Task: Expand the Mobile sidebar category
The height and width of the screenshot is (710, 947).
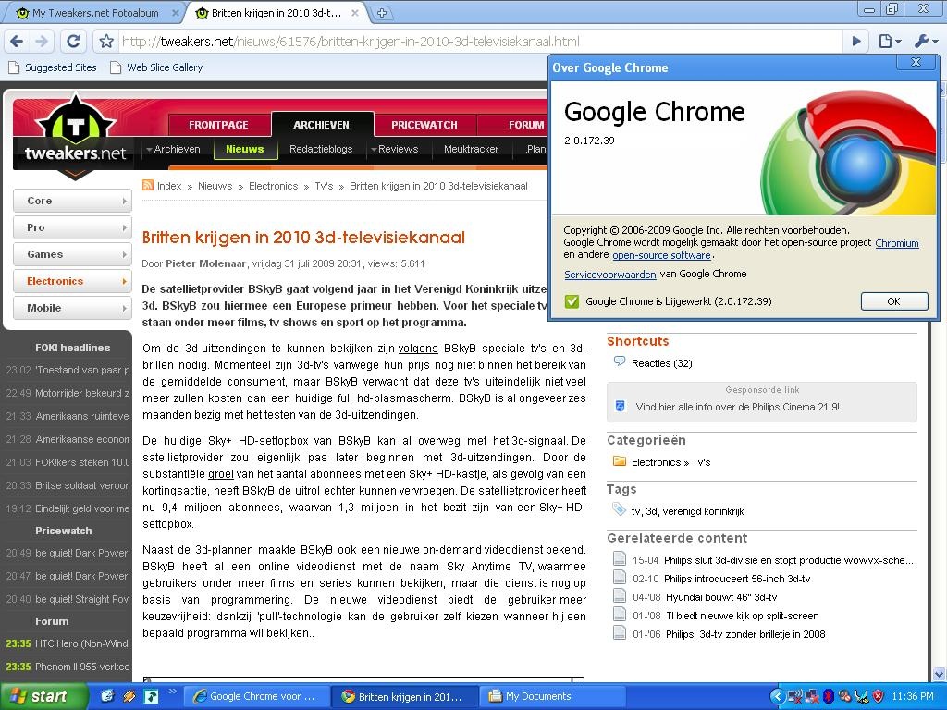Action: (x=72, y=308)
